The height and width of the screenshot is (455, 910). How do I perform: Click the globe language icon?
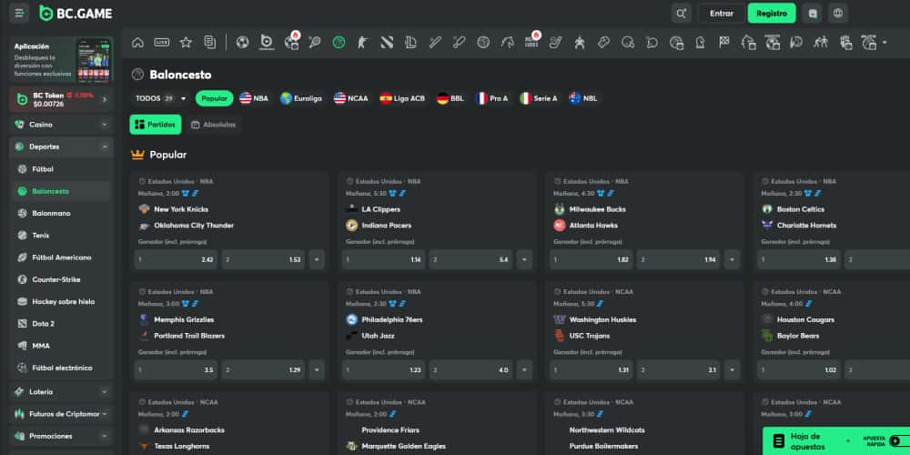[837, 13]
